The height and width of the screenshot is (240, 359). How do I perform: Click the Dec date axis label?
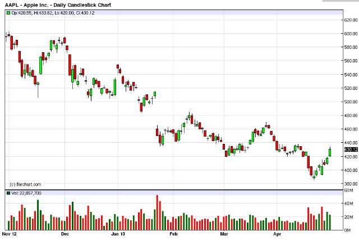click(65, 234)
